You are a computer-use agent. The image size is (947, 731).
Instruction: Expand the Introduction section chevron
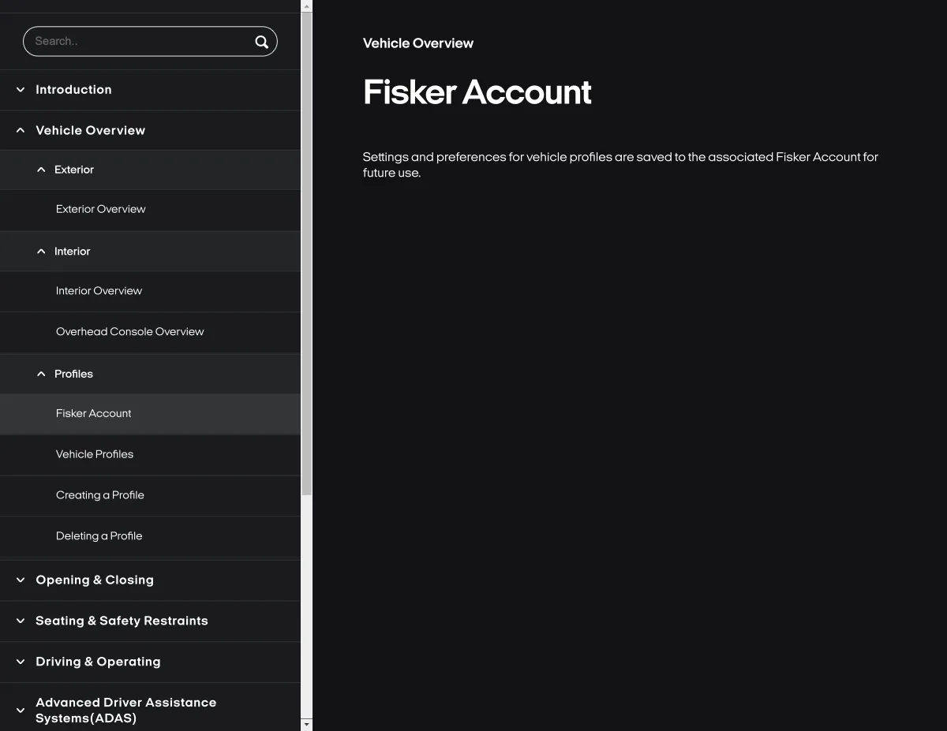pyautogui.click(x=21, y=90)
